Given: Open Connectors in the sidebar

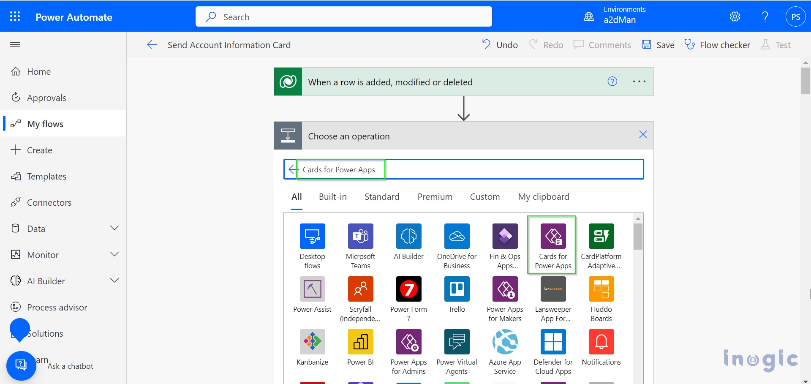Looking at the screenshot, I should click(63, 202).
